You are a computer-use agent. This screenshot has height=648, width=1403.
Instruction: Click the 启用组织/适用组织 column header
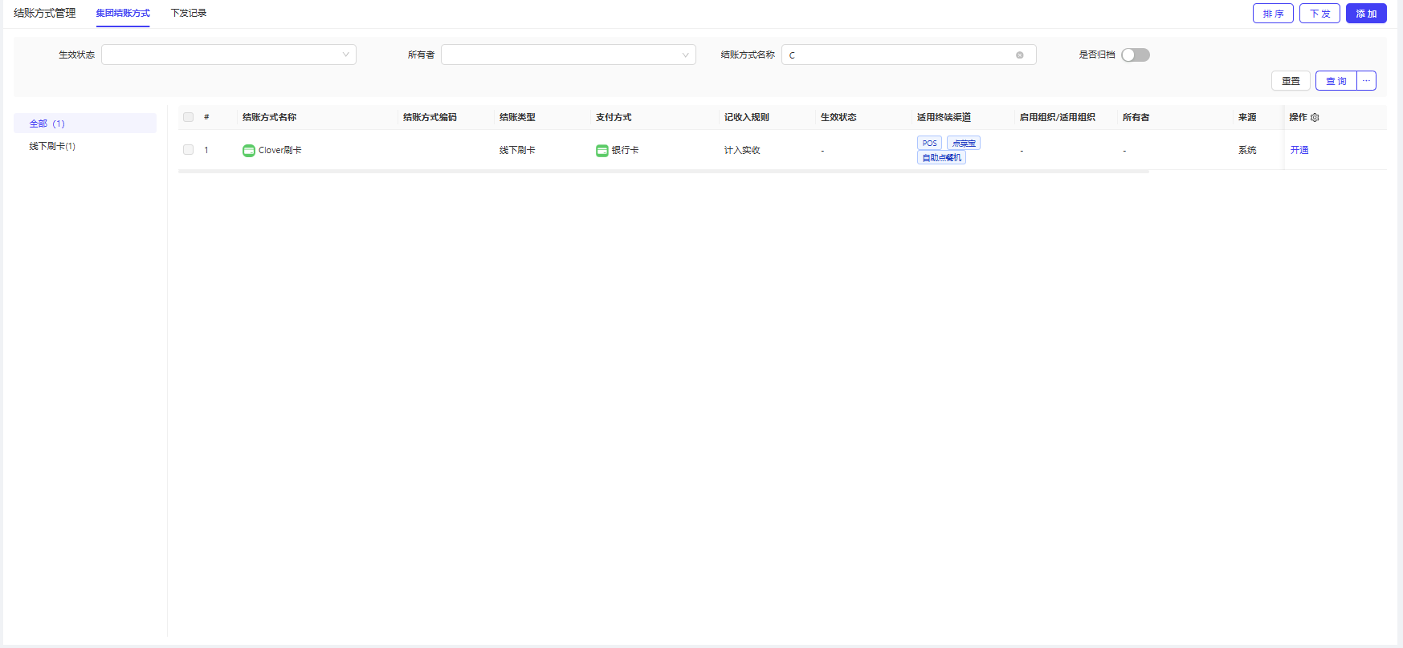pyautogui.click(x=1057, y=117)
